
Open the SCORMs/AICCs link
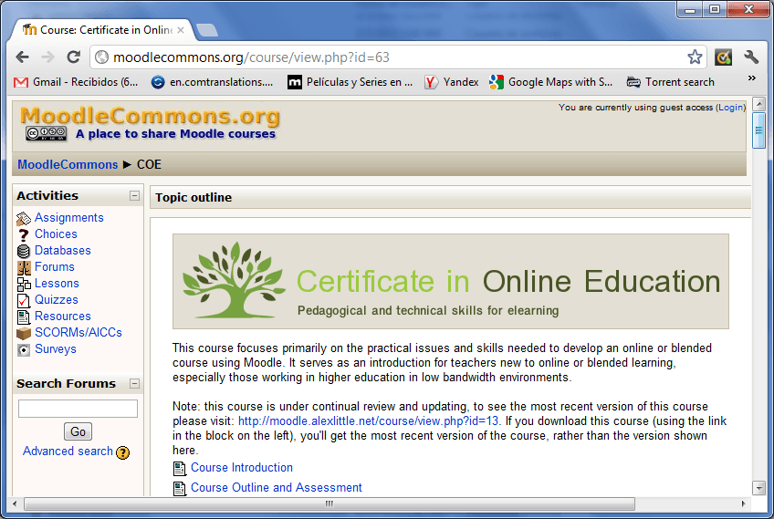click(x=78, y=332)
